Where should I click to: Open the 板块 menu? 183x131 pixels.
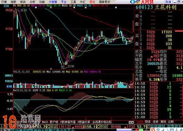pyautogui.click(x=23, y=2)
